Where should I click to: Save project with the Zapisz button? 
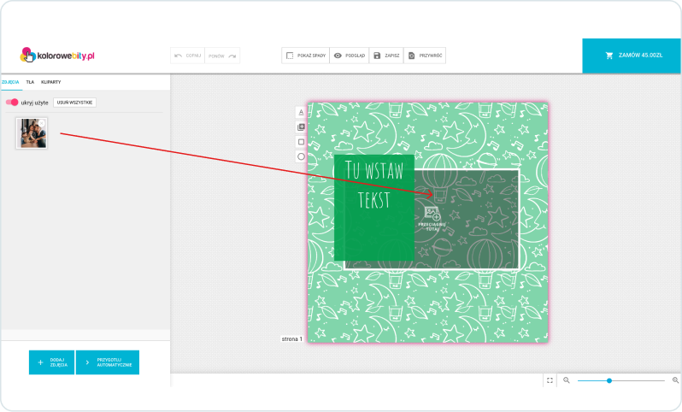click(386, 56)
